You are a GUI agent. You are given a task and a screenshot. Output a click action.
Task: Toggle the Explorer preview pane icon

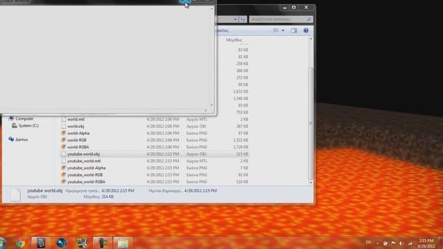[x=294, y=30]
